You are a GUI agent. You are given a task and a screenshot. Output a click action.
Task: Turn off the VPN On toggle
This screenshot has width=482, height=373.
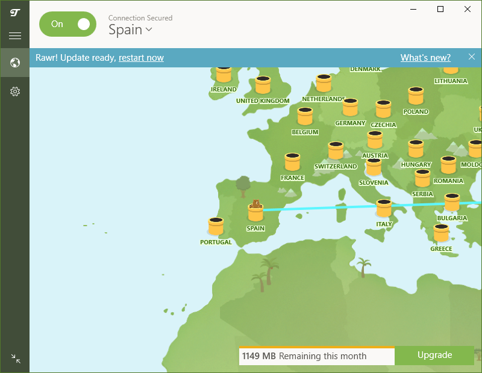67,24
